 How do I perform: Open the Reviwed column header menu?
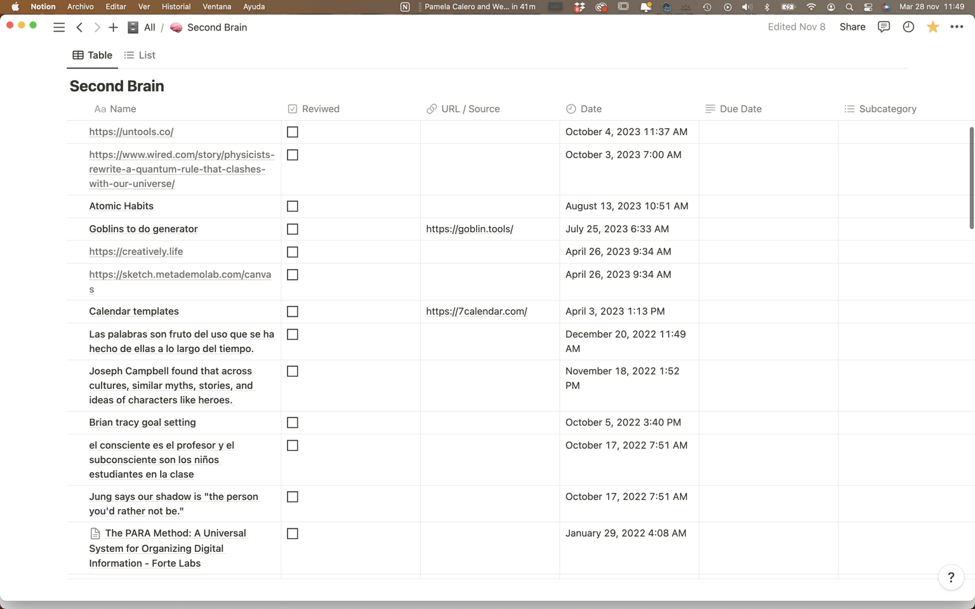[314, 109]
